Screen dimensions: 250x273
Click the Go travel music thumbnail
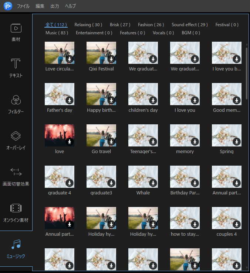coord(101,135)
